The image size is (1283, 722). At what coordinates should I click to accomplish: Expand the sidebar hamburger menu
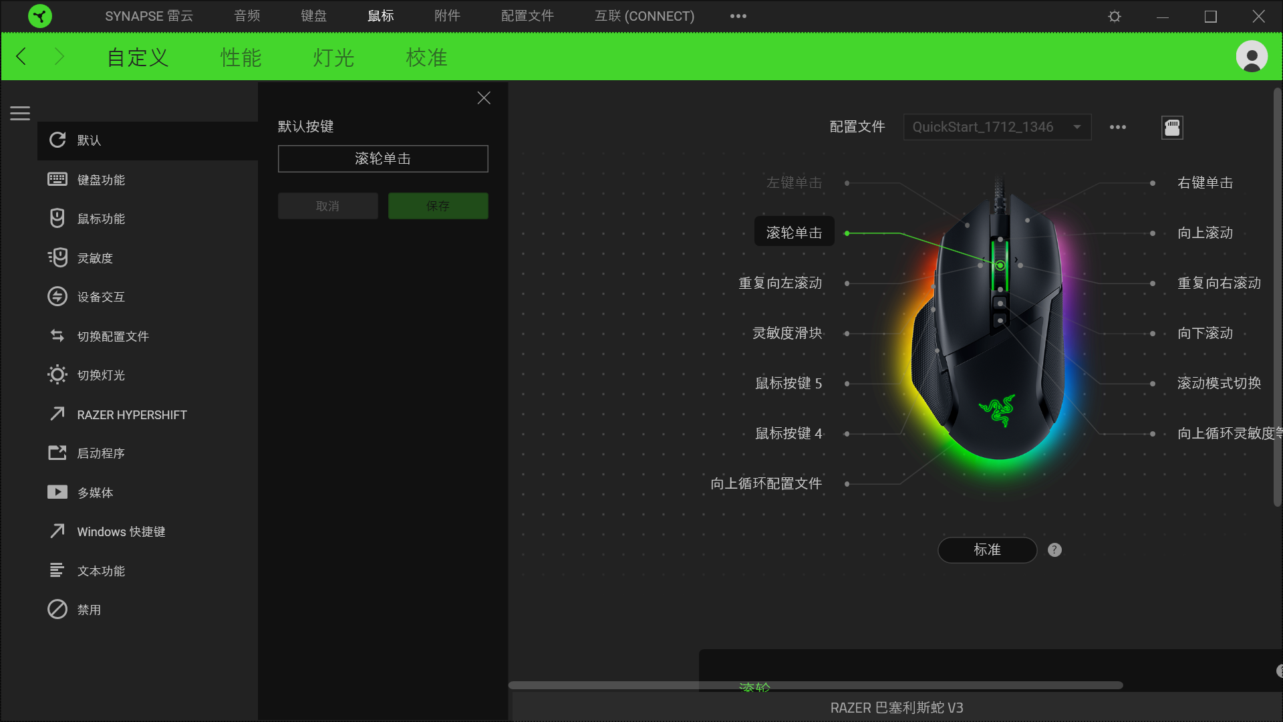[x=19, y=114]
